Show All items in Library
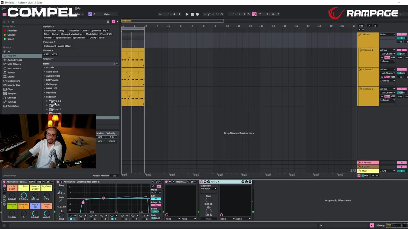408x229 pixels. pos(22,52)
